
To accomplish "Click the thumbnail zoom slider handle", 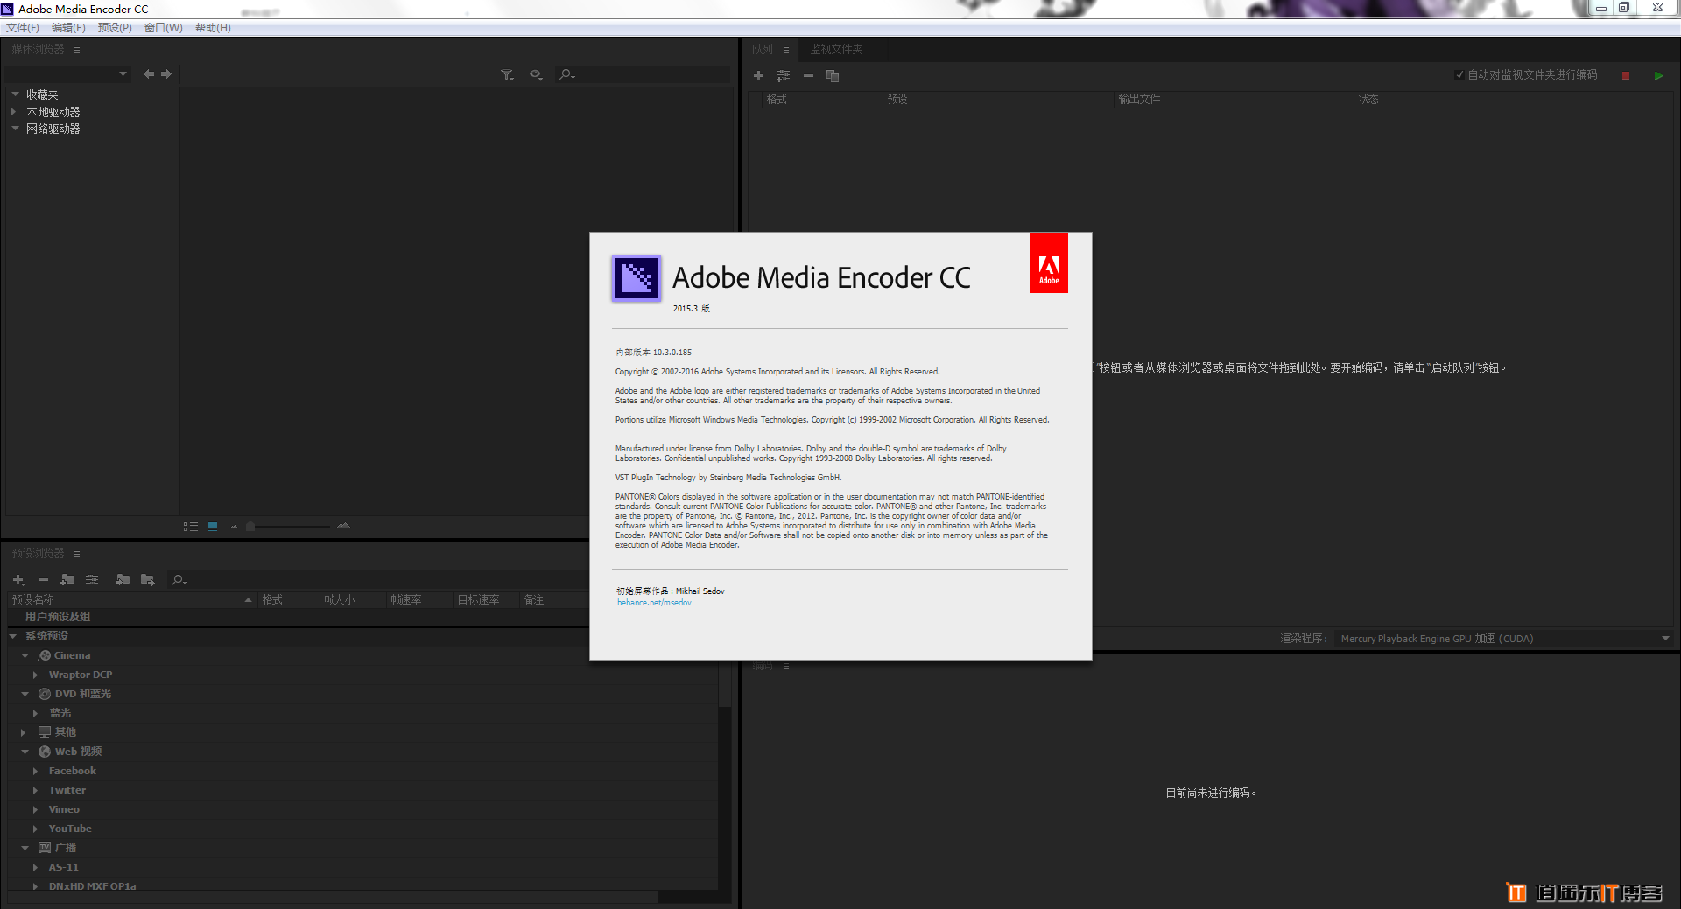I will click(x=250, y=527).
